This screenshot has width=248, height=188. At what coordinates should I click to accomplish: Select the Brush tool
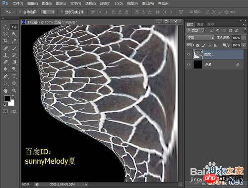coord(14,48)
